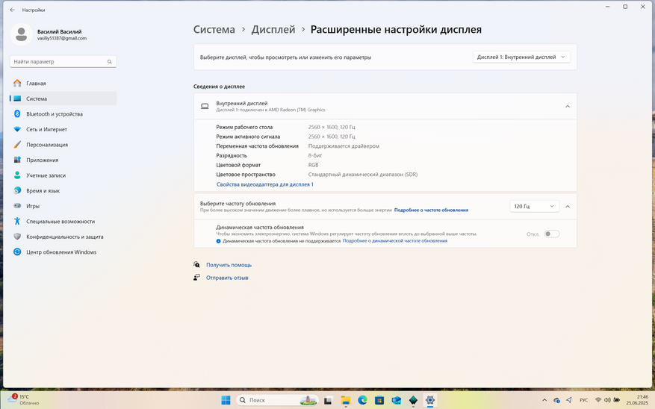Open the Windows Start menu
Screen dimensions: 655x409
click(x=226, y=400)
